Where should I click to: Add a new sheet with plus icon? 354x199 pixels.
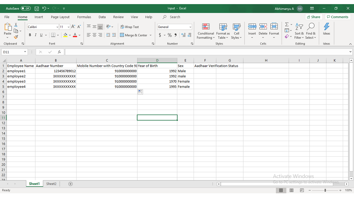tap(71, 184)
